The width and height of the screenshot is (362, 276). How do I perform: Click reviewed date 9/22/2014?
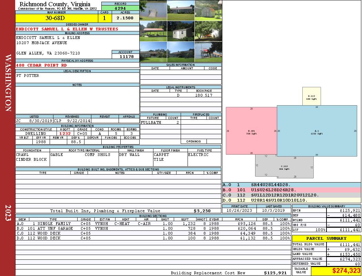click(79, 120)
